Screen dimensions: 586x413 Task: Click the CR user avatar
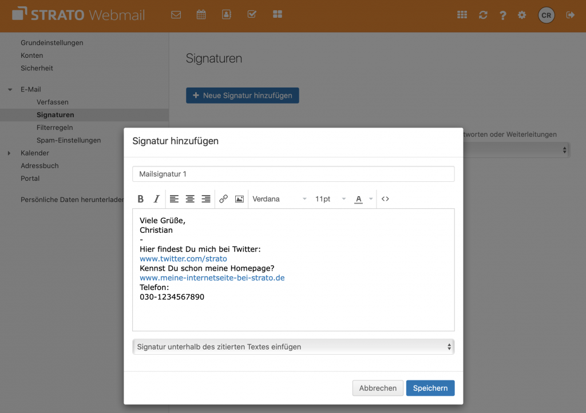546,15
